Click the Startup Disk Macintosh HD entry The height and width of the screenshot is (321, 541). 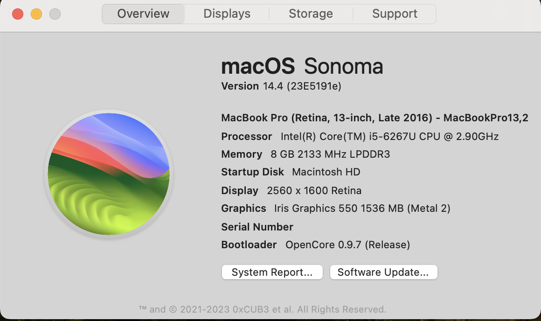tap(291, 172)
